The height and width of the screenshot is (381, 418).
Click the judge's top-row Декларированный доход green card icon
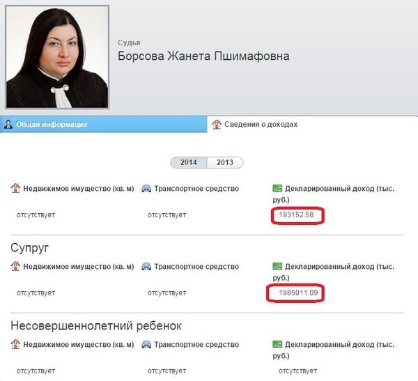277,188
